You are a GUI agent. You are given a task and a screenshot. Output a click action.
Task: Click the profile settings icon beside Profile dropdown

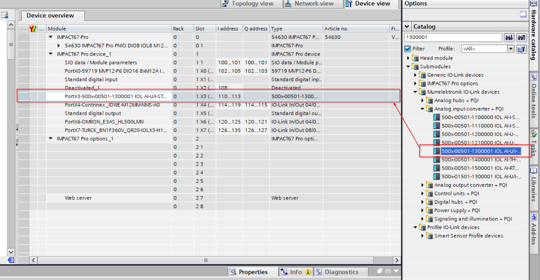click(521, 49)
